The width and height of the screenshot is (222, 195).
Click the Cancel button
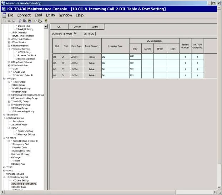[77, 27]
